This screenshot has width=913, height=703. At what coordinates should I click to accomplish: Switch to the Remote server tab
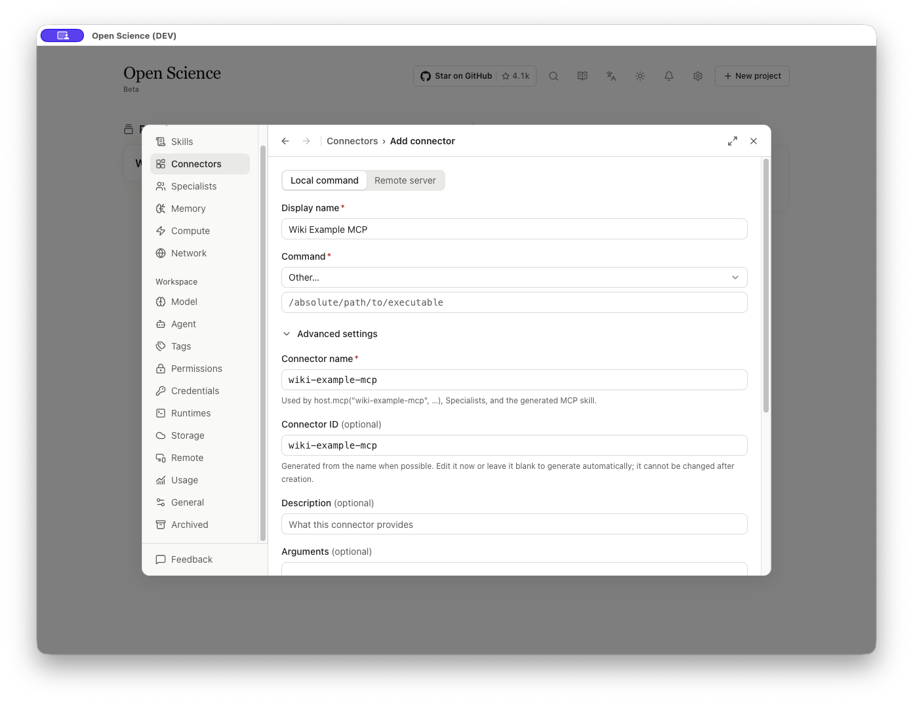click(405, 180)
